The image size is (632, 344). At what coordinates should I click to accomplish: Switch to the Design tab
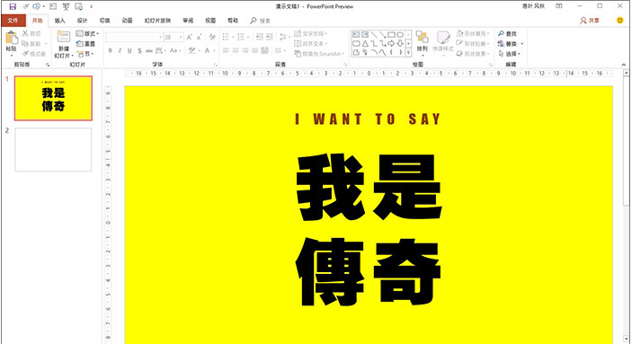point(82,21)
